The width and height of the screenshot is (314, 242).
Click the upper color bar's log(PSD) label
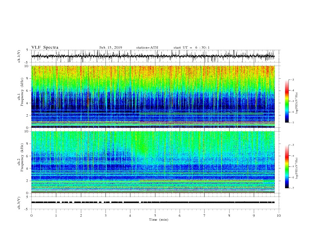coord(297,103)
